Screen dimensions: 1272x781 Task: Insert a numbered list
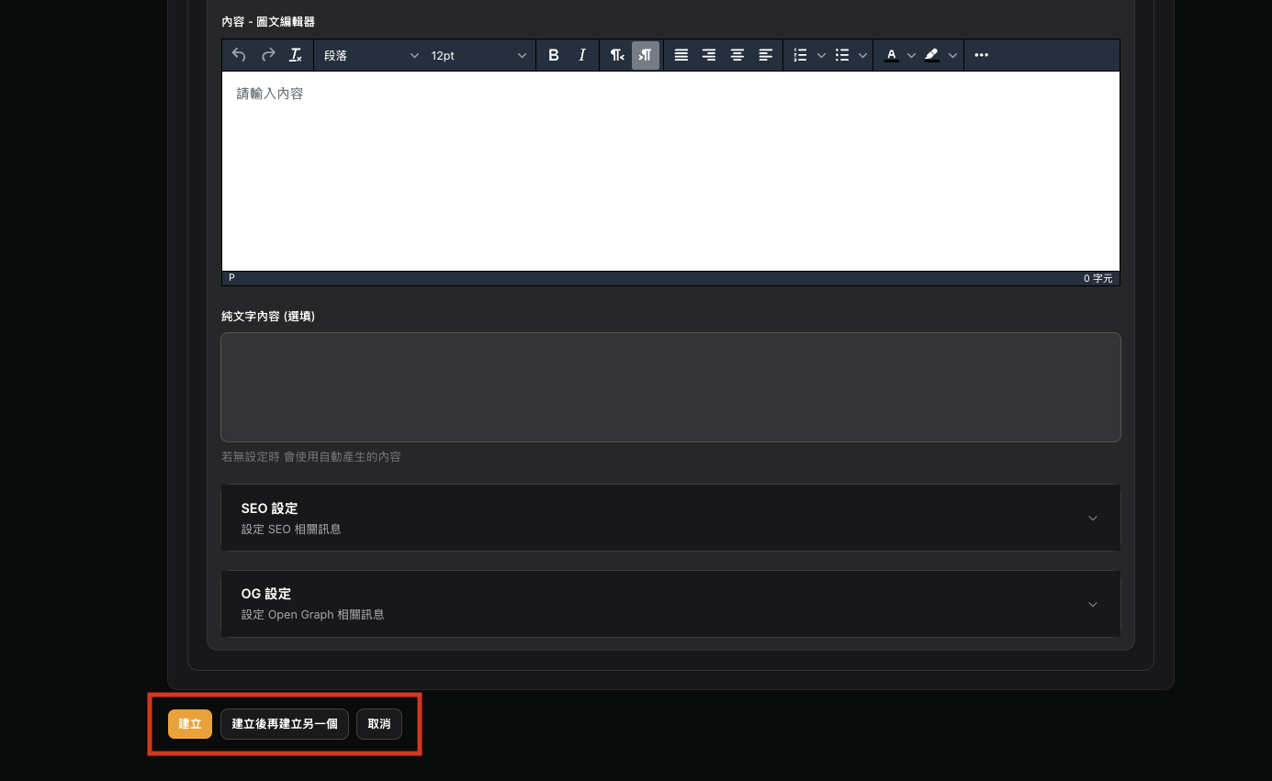pos(800,55)
